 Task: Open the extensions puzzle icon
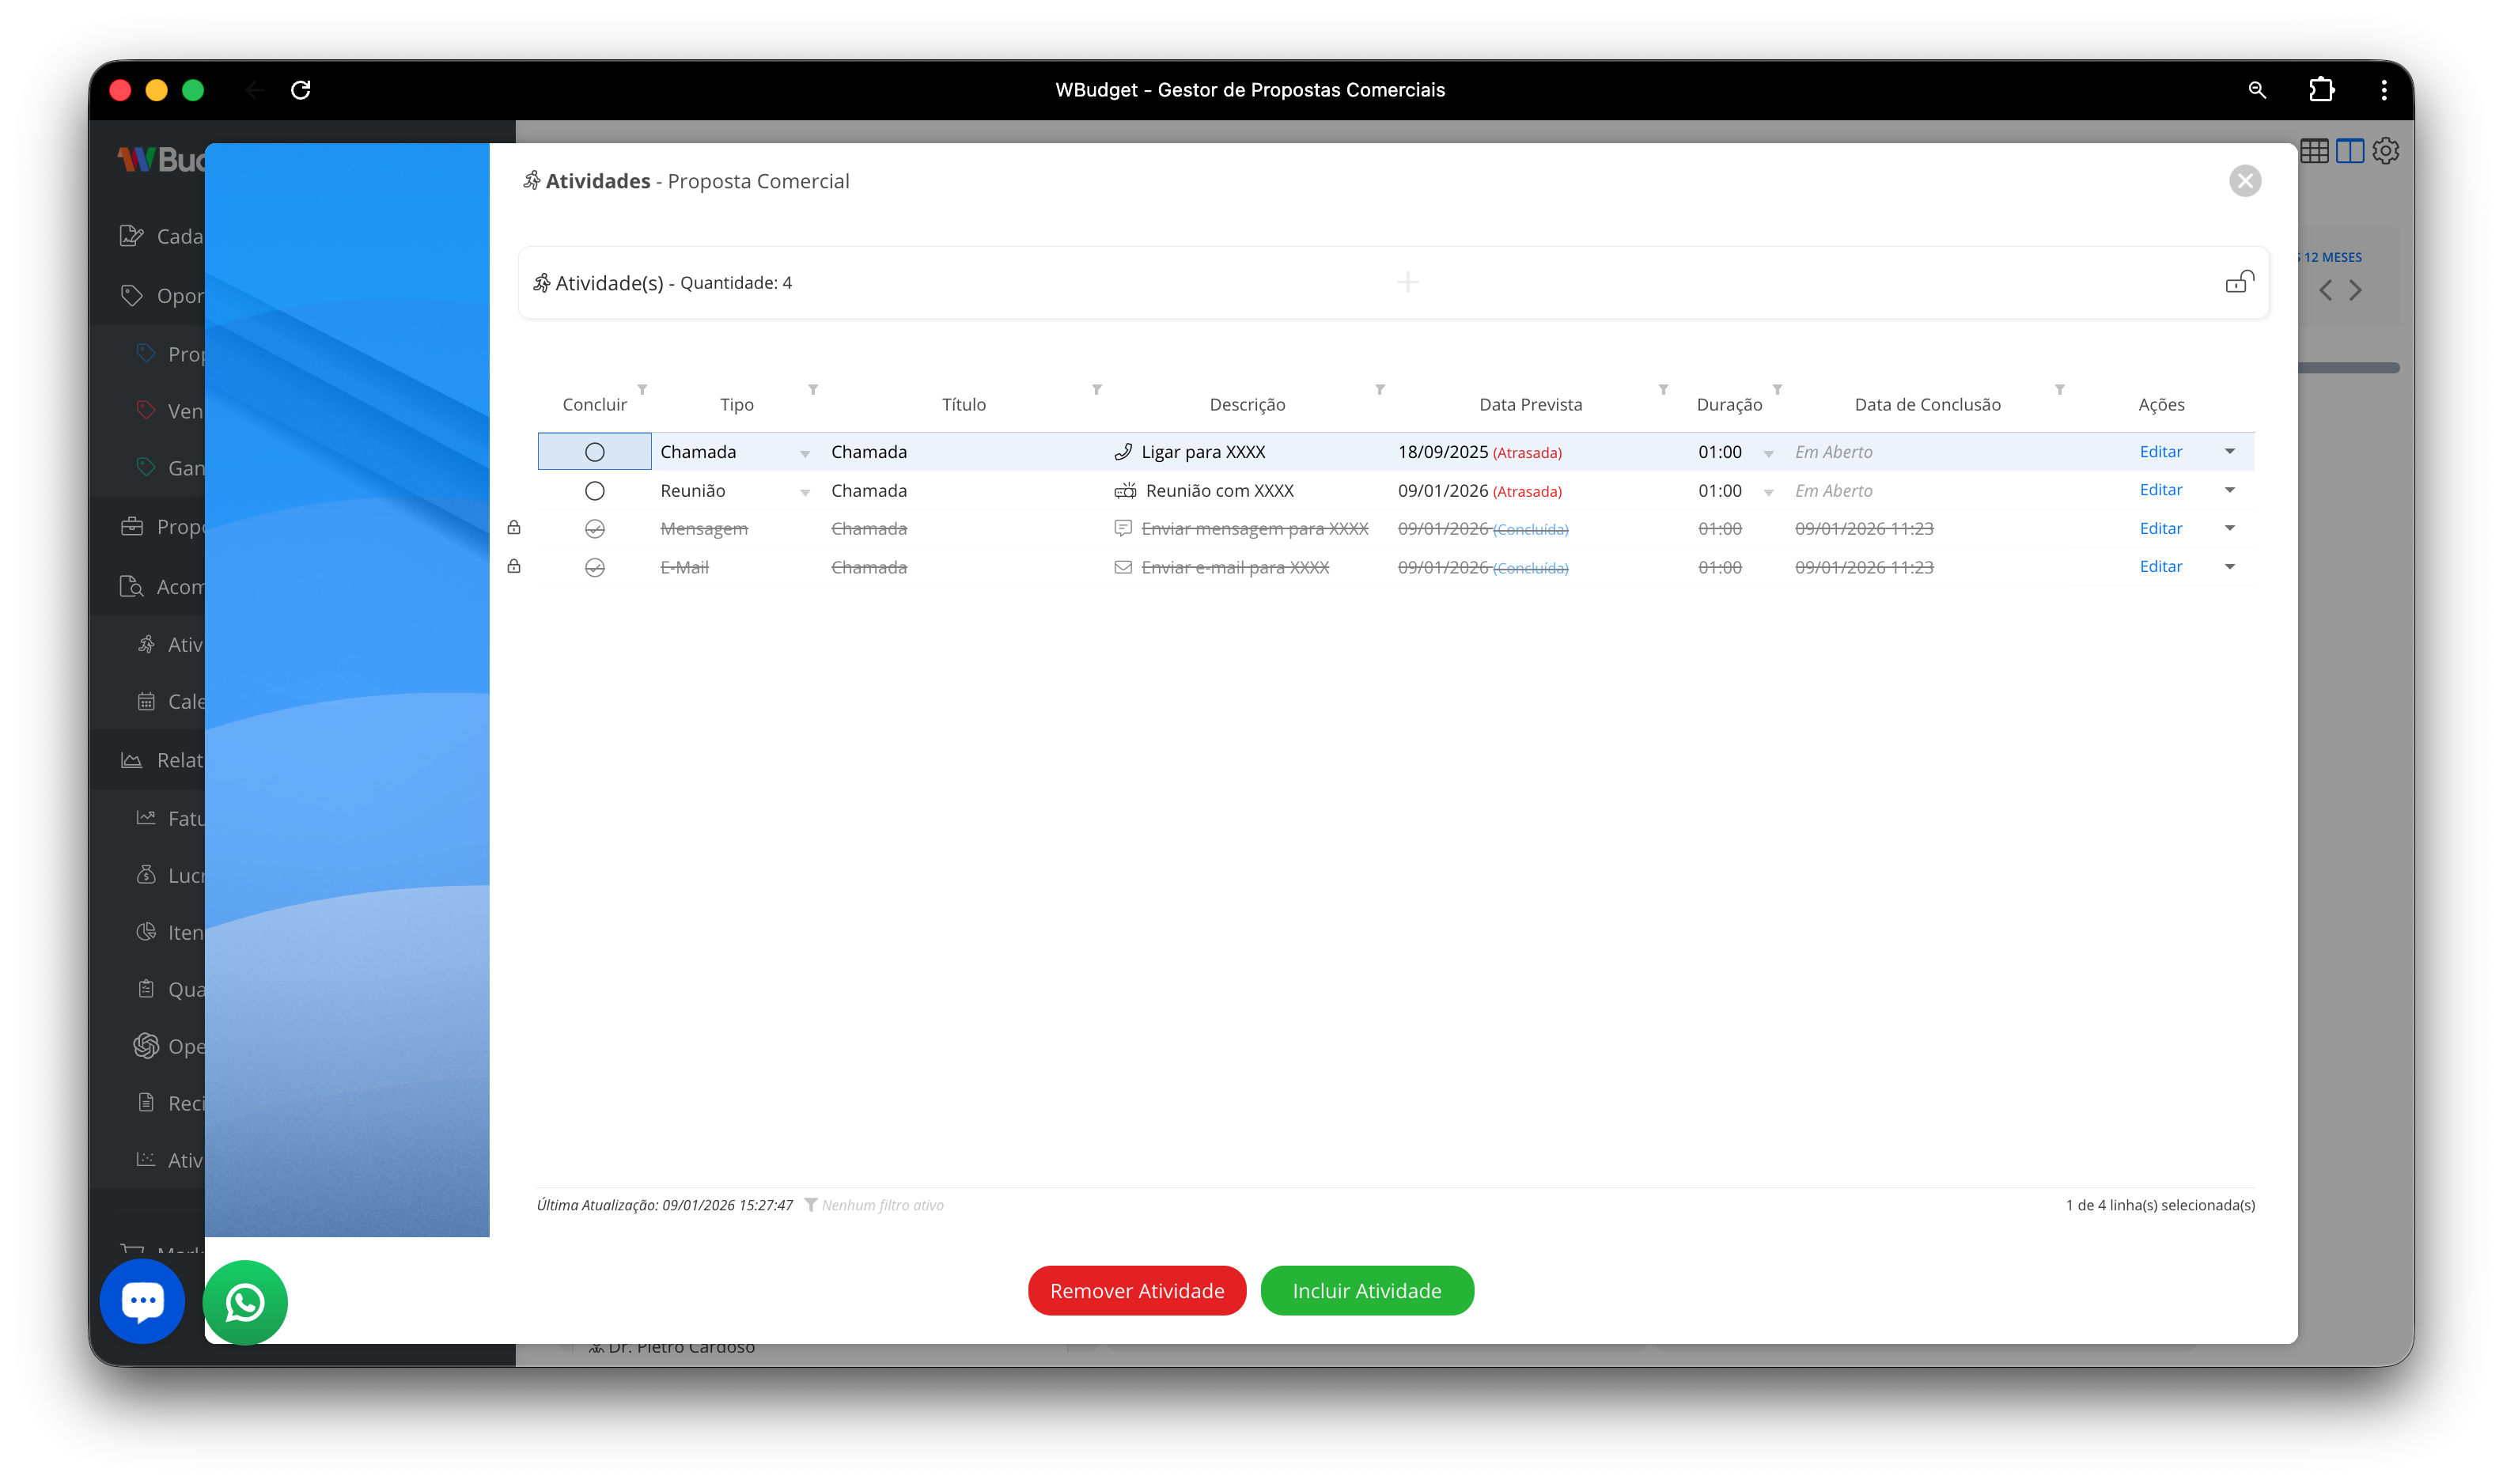click(2321, 90)
